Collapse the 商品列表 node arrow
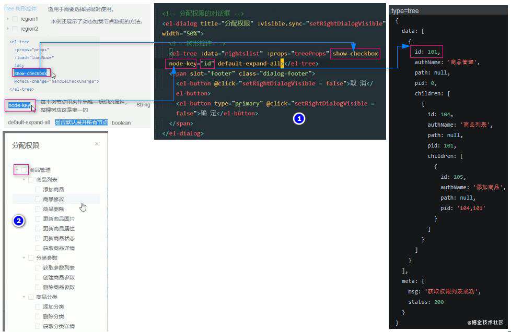Viewport: 511px width, 332px height. [x=24, y=179]
